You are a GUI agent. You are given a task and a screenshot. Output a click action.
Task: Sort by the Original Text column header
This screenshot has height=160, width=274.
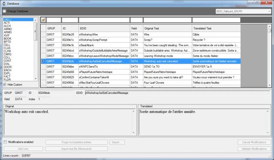(167, 29)
